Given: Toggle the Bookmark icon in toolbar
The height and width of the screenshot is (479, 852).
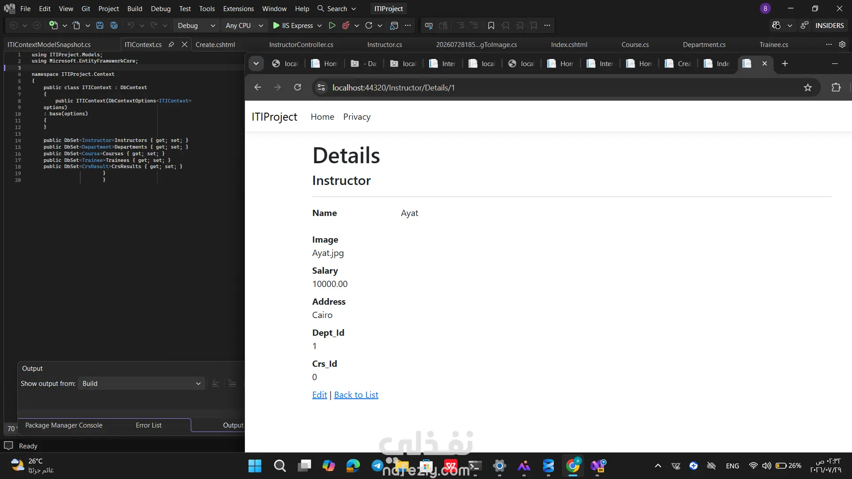Looking at the screenshot, I should 491,26.
